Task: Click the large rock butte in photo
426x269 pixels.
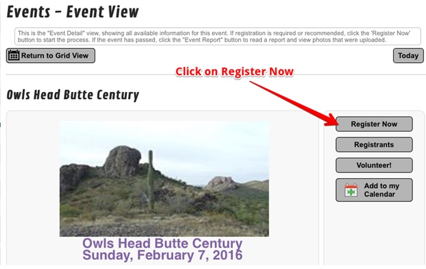Action: pyautogui.click(x=122, y=161)
